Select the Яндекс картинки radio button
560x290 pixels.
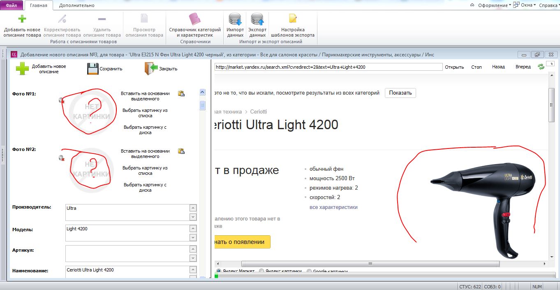[261, 271]
